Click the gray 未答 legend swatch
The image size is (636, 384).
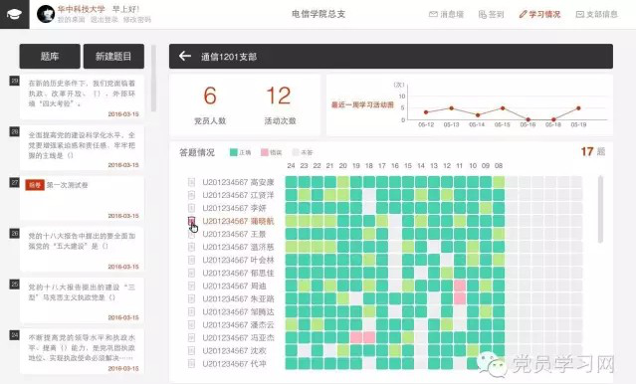296,152
